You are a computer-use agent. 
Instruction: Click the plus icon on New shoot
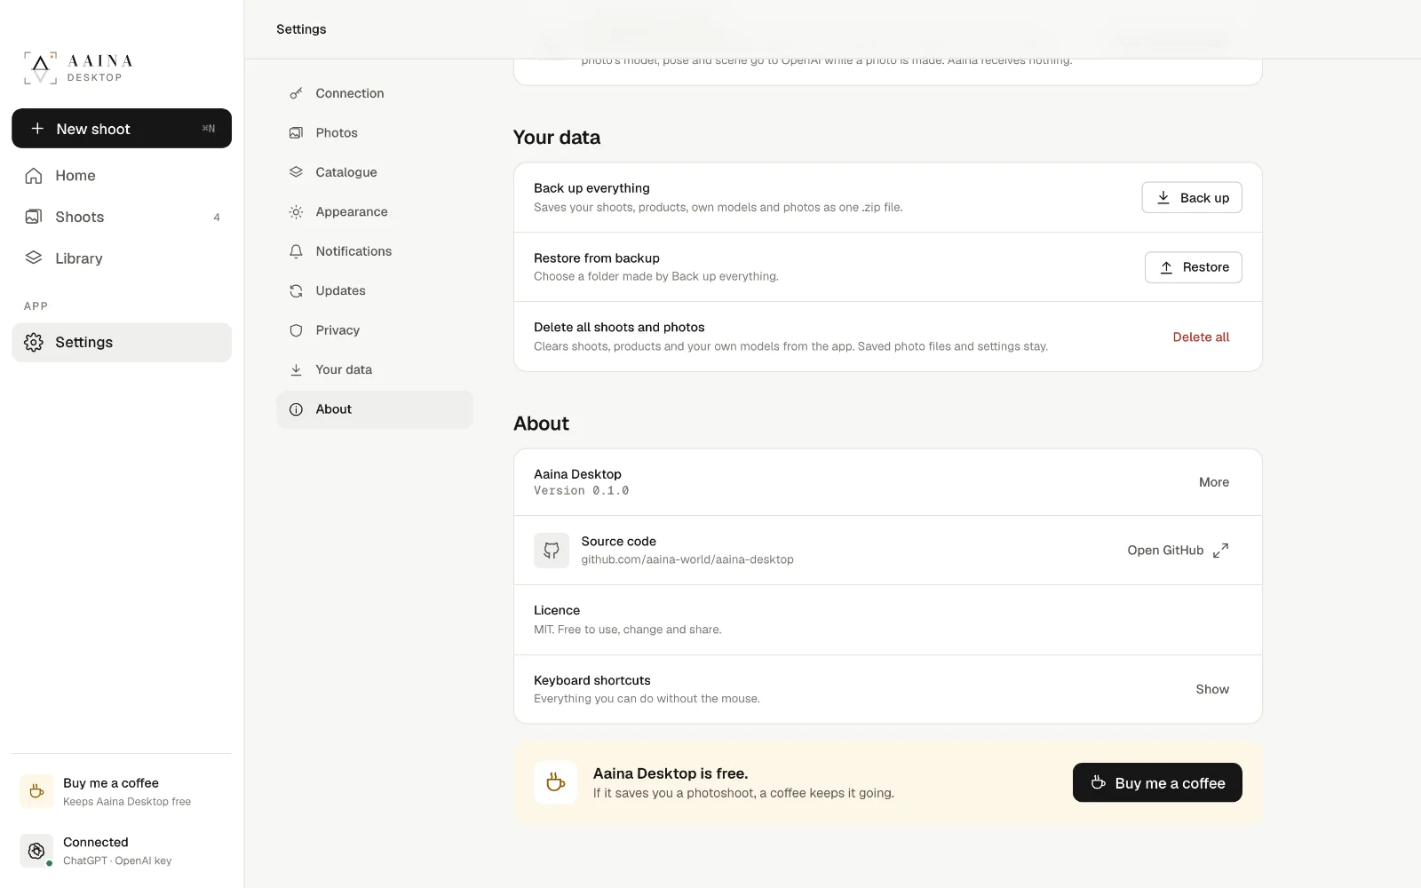[37, 129]
